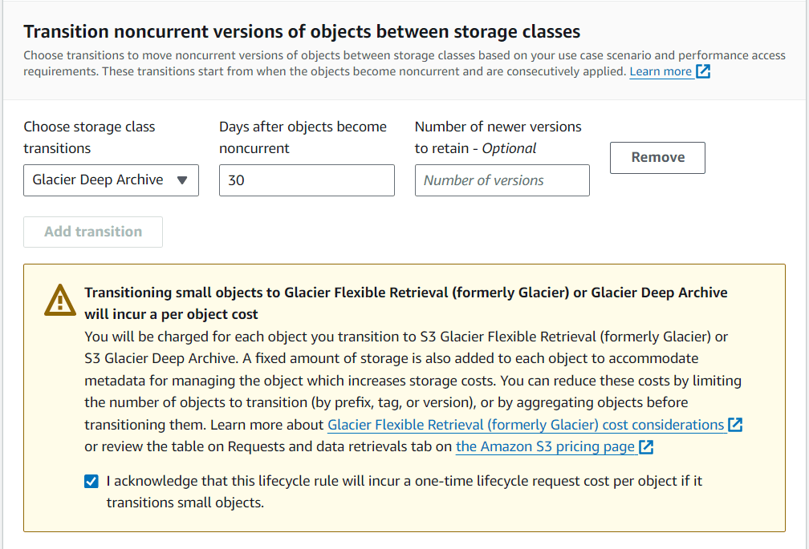
Task: Open the Glacier Deep Archive storage class dropdown
Action: 111,180
